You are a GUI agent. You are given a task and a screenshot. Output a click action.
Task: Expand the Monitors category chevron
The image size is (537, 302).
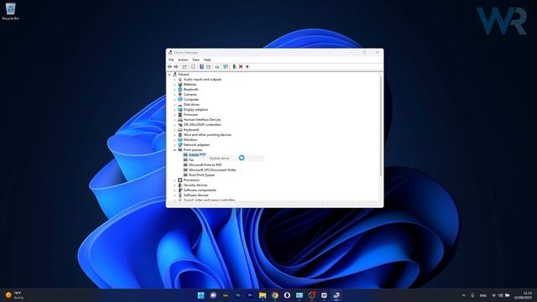(x=175, y=140)
